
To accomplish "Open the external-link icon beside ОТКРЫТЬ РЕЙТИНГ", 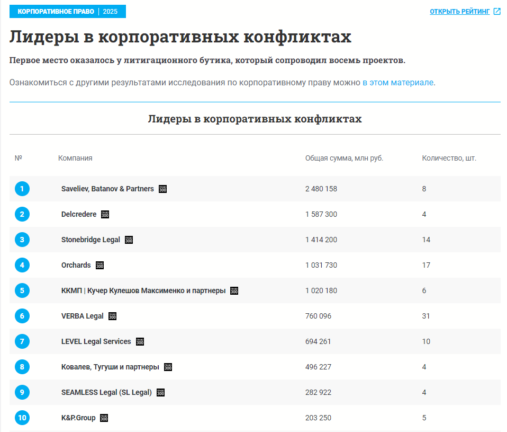I will 497,12.
